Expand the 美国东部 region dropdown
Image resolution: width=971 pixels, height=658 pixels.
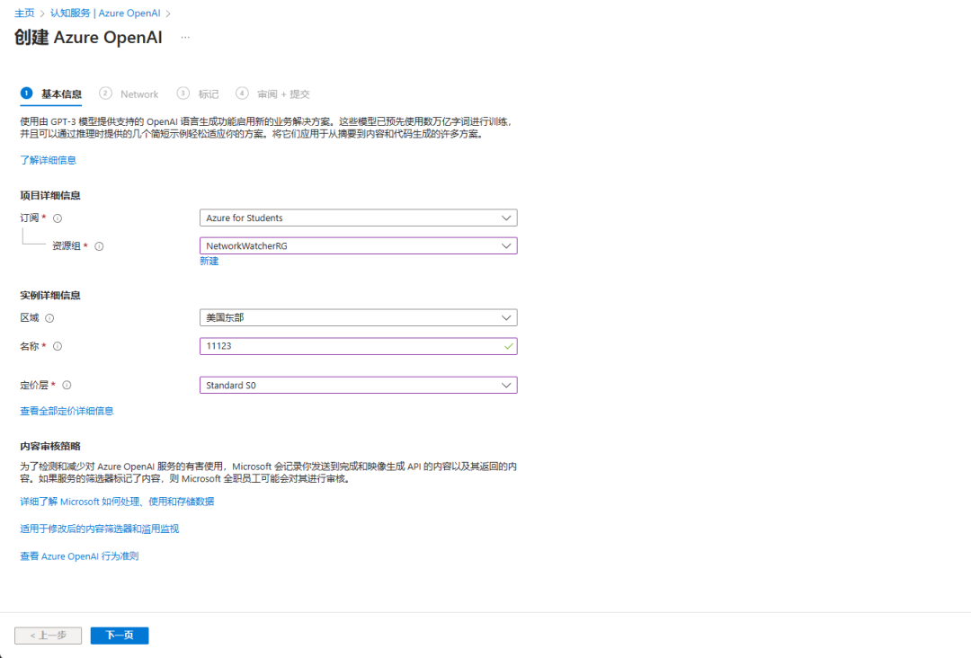[x=358, y=317]
